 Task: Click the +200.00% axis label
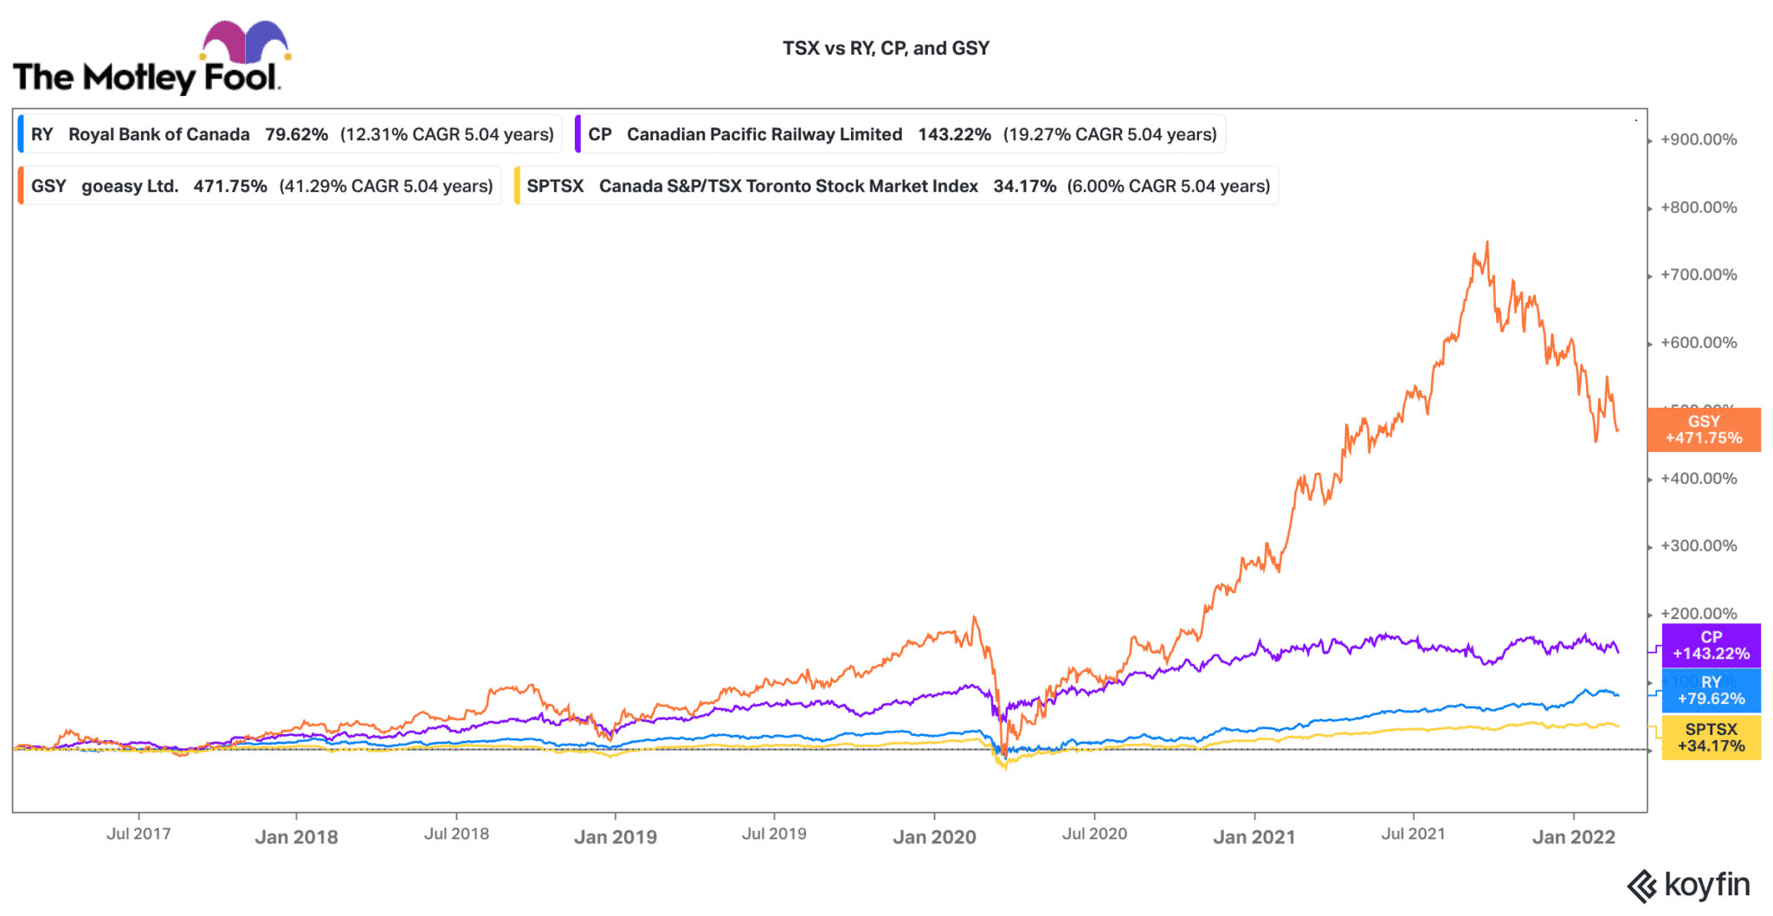coord(1699,613)
